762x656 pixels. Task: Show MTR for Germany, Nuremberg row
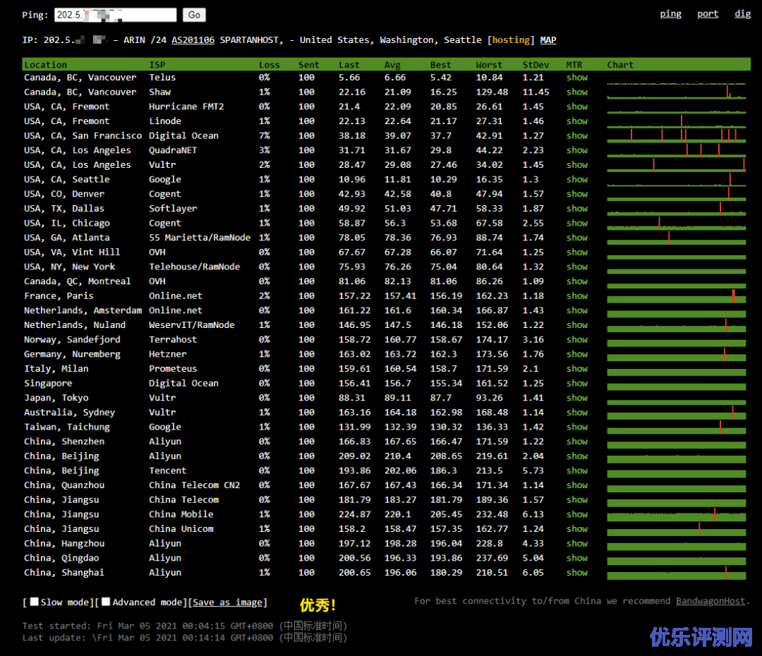577,354
